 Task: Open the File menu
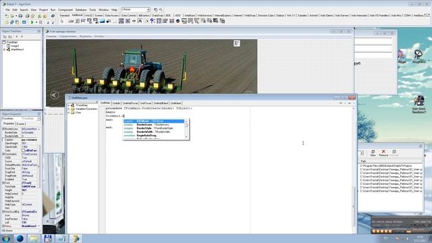coord(7,9)
